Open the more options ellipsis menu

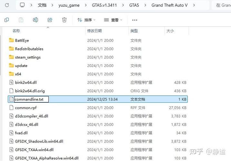[135, 20]
